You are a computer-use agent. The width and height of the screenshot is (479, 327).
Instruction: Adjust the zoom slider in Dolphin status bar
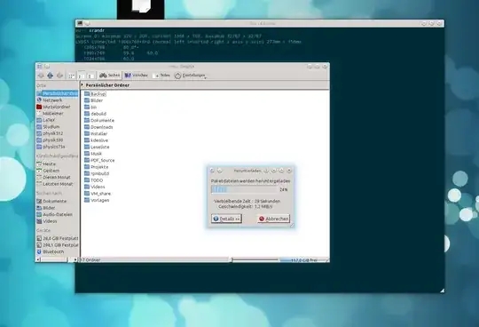pyautogui.click(x=255, y=260)
